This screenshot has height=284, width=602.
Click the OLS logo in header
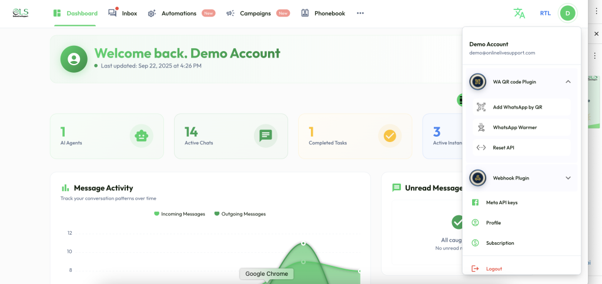point(21,13)
